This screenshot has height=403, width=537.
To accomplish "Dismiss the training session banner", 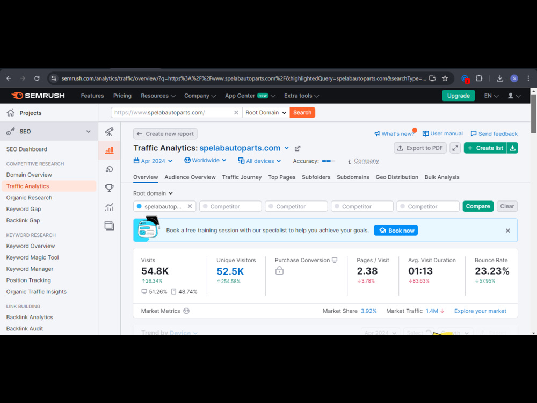I will coord(508,231).
